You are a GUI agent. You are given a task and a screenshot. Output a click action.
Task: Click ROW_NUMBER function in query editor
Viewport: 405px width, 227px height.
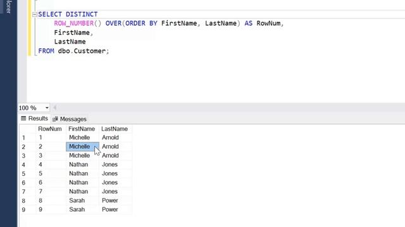pos(74,23)
